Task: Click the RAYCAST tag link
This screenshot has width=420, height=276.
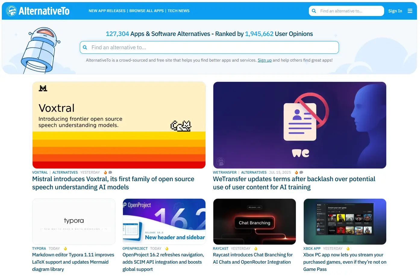Action: (x=221, y=249)
